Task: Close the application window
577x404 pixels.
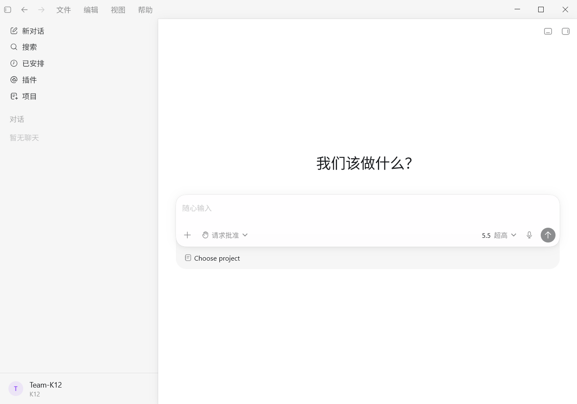Action: point(565,9)
